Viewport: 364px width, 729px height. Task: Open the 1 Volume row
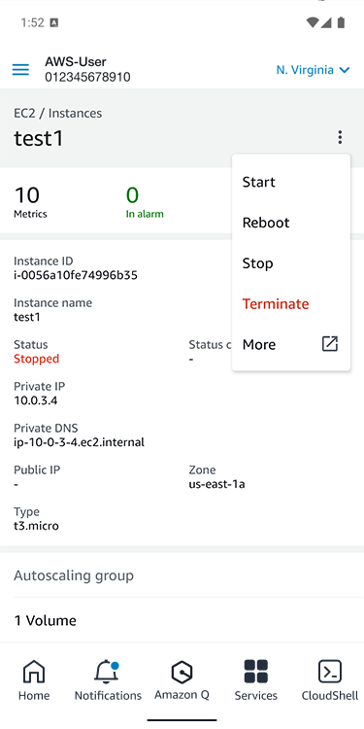click(x=182, y=620)
